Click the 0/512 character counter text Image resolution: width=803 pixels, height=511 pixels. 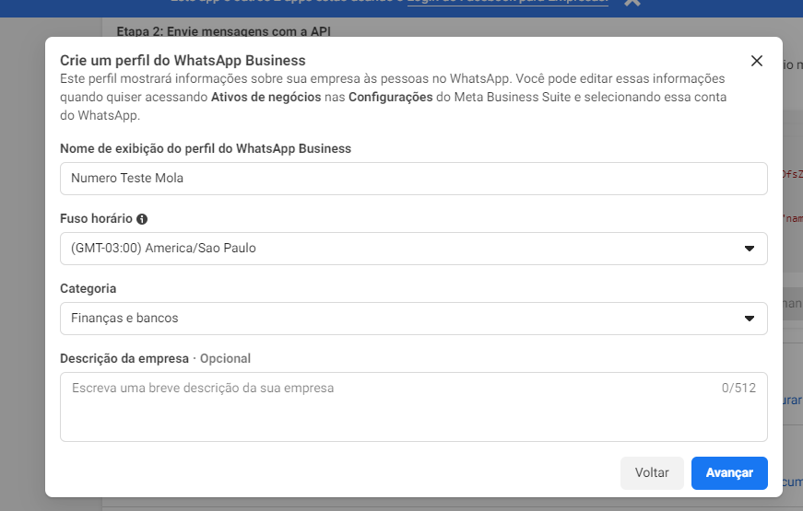click(738, 388)
